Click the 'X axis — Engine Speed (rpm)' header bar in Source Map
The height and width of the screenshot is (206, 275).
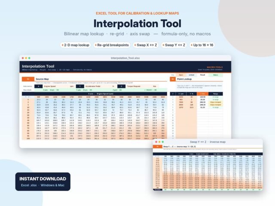[x=95, y=94]
